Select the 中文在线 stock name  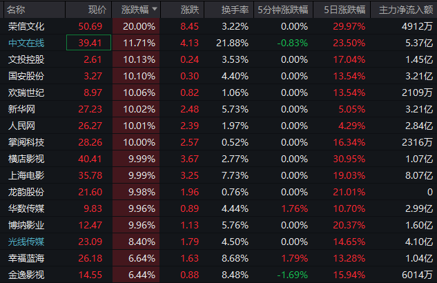(x=26, y=43)
